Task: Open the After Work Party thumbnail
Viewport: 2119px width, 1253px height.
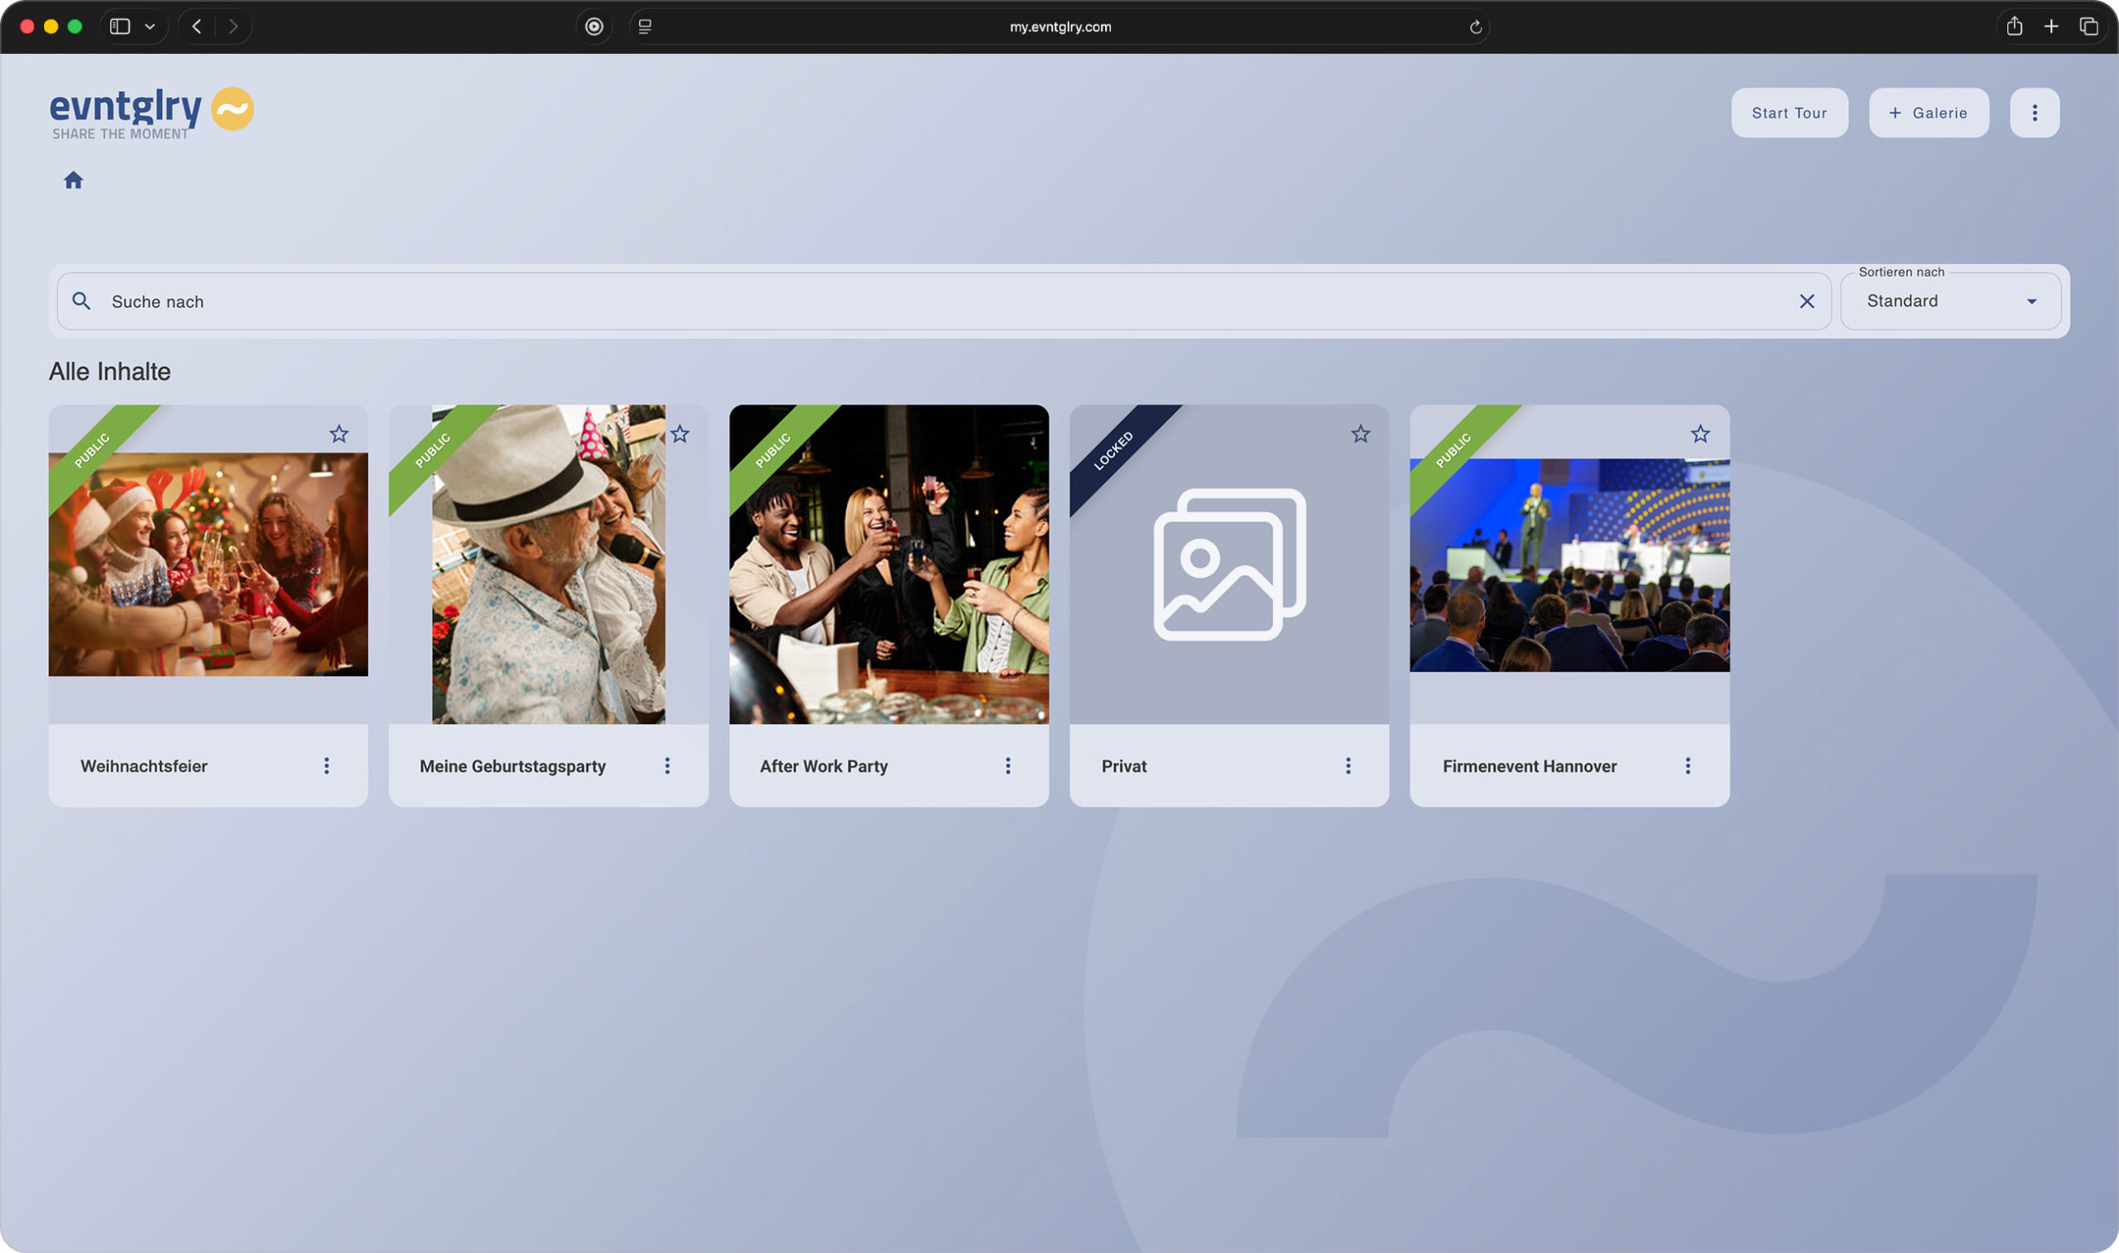Action: [888, 564]
